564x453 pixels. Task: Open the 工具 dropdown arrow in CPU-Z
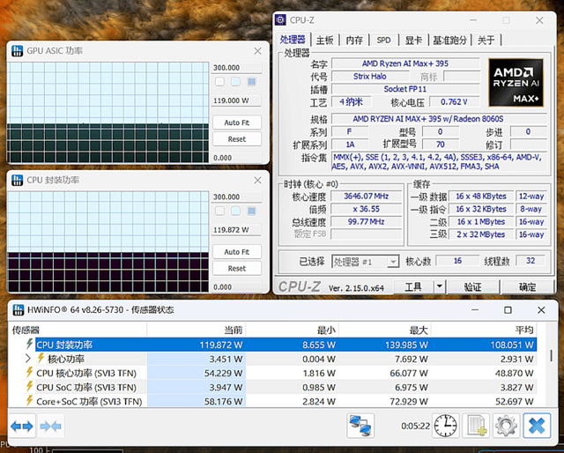pyautogui.click(x=439, y=286)
